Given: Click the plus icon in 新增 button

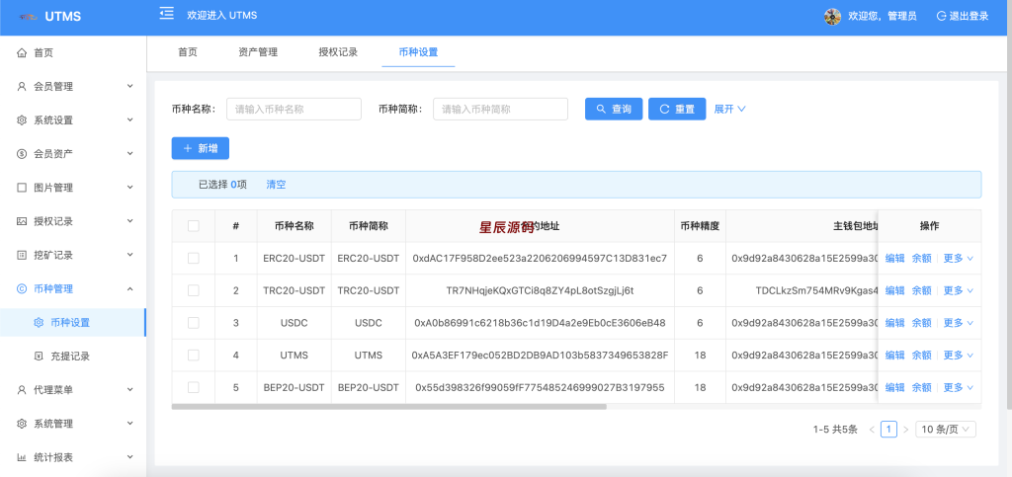Looking at the screenshot, I should point(188,148).
